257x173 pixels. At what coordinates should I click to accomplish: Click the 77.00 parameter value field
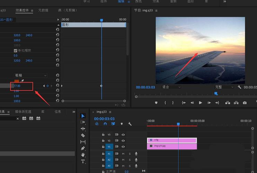(x=17, y=86)
